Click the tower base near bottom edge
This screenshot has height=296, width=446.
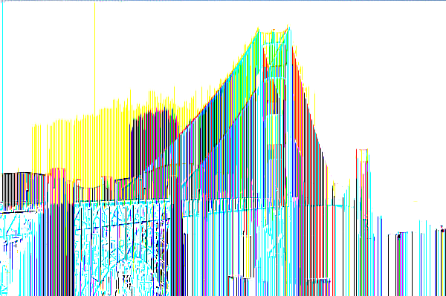319,286
